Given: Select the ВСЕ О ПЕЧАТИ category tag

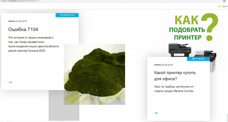Looking at the screenshot, I should point(198,59).
